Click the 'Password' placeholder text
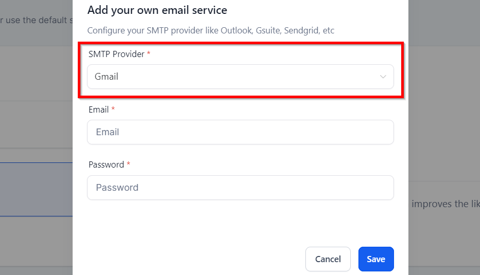The image size is (480, 275). point(117,188)
